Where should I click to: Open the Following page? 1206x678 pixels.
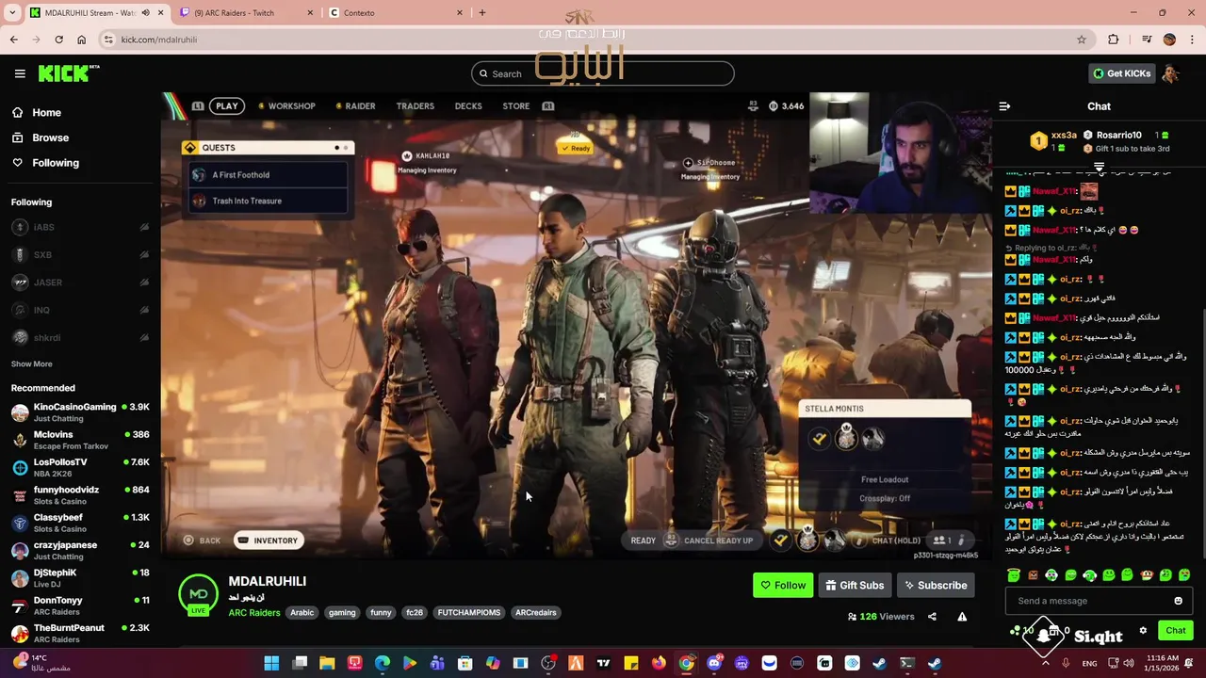pos(56,163)
